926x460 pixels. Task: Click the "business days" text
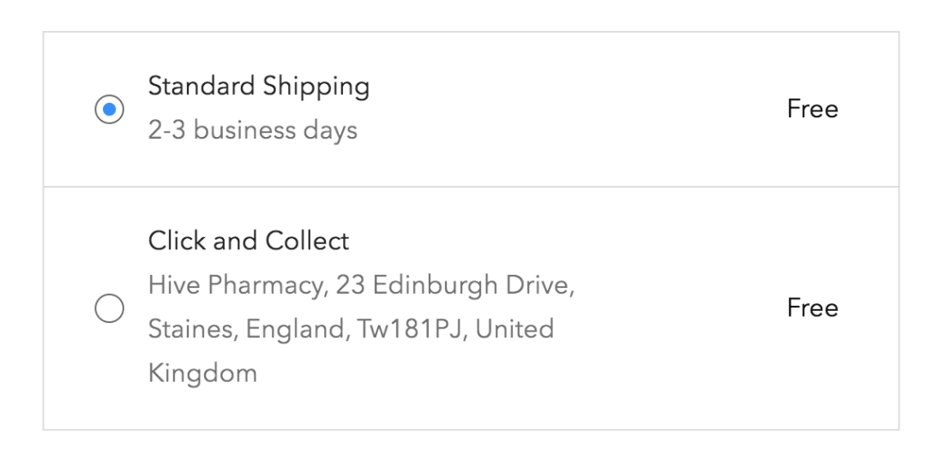276,131
